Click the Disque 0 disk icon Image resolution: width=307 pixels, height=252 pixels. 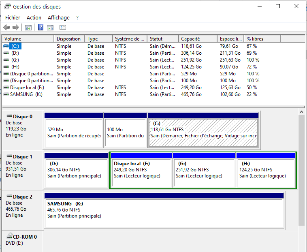(9, 116)
